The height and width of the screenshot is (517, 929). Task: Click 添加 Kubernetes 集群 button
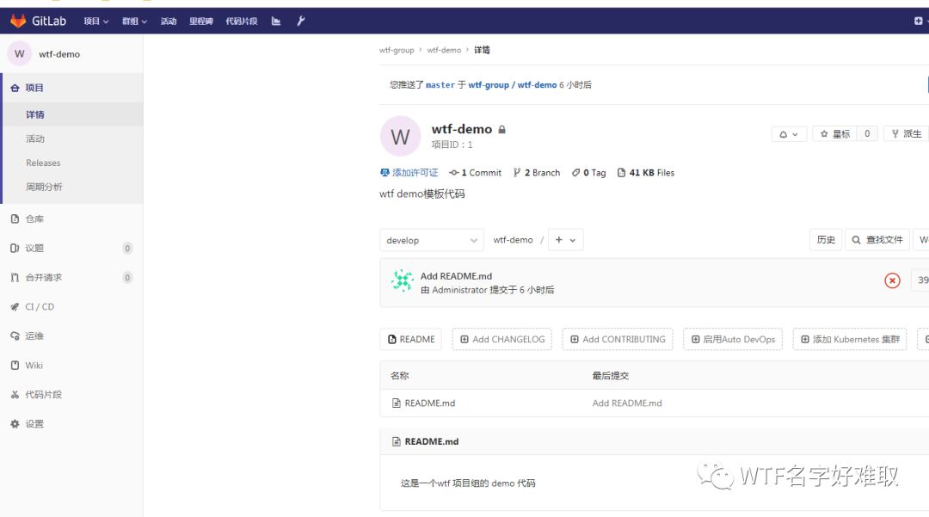coord(850,339)
